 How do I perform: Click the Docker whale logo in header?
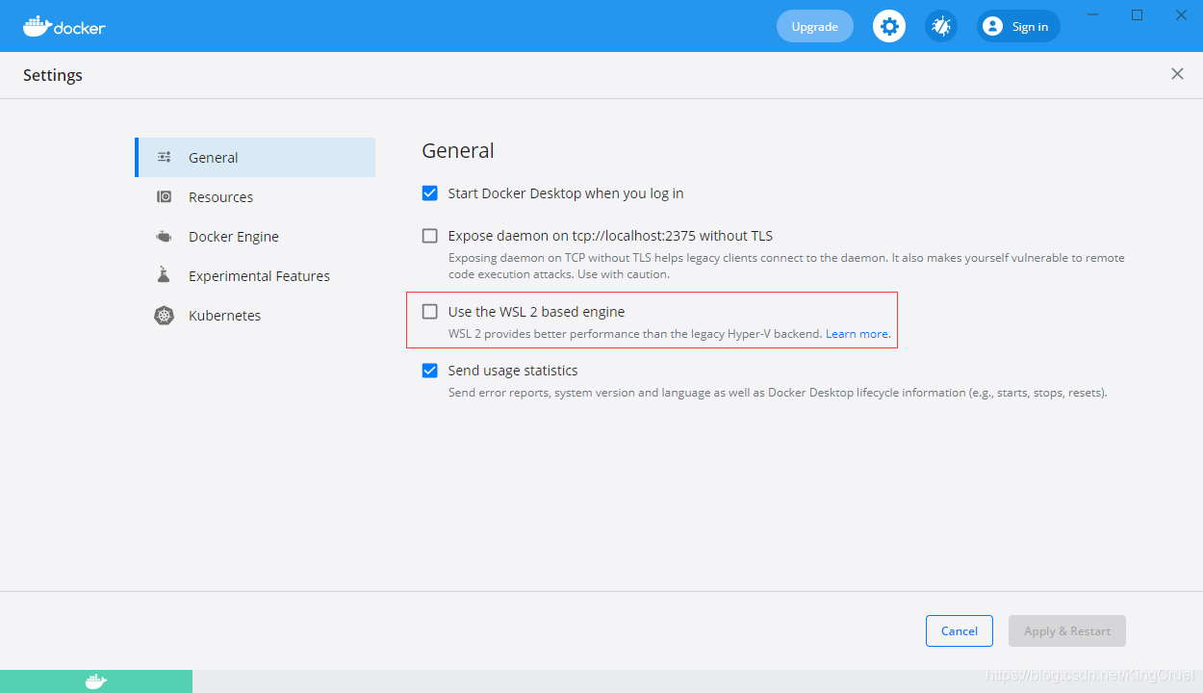coord(37,26)
